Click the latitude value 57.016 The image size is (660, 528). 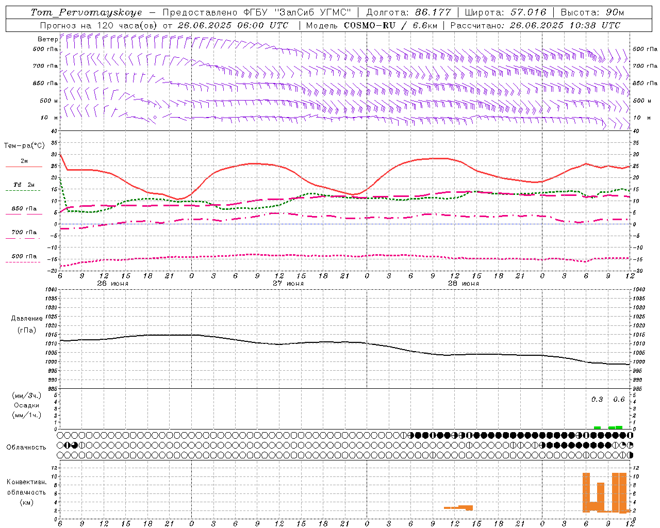coord(529,12)
